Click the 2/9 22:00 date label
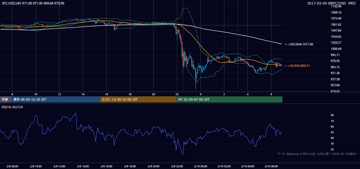360x169 pixels. [177, 166]
